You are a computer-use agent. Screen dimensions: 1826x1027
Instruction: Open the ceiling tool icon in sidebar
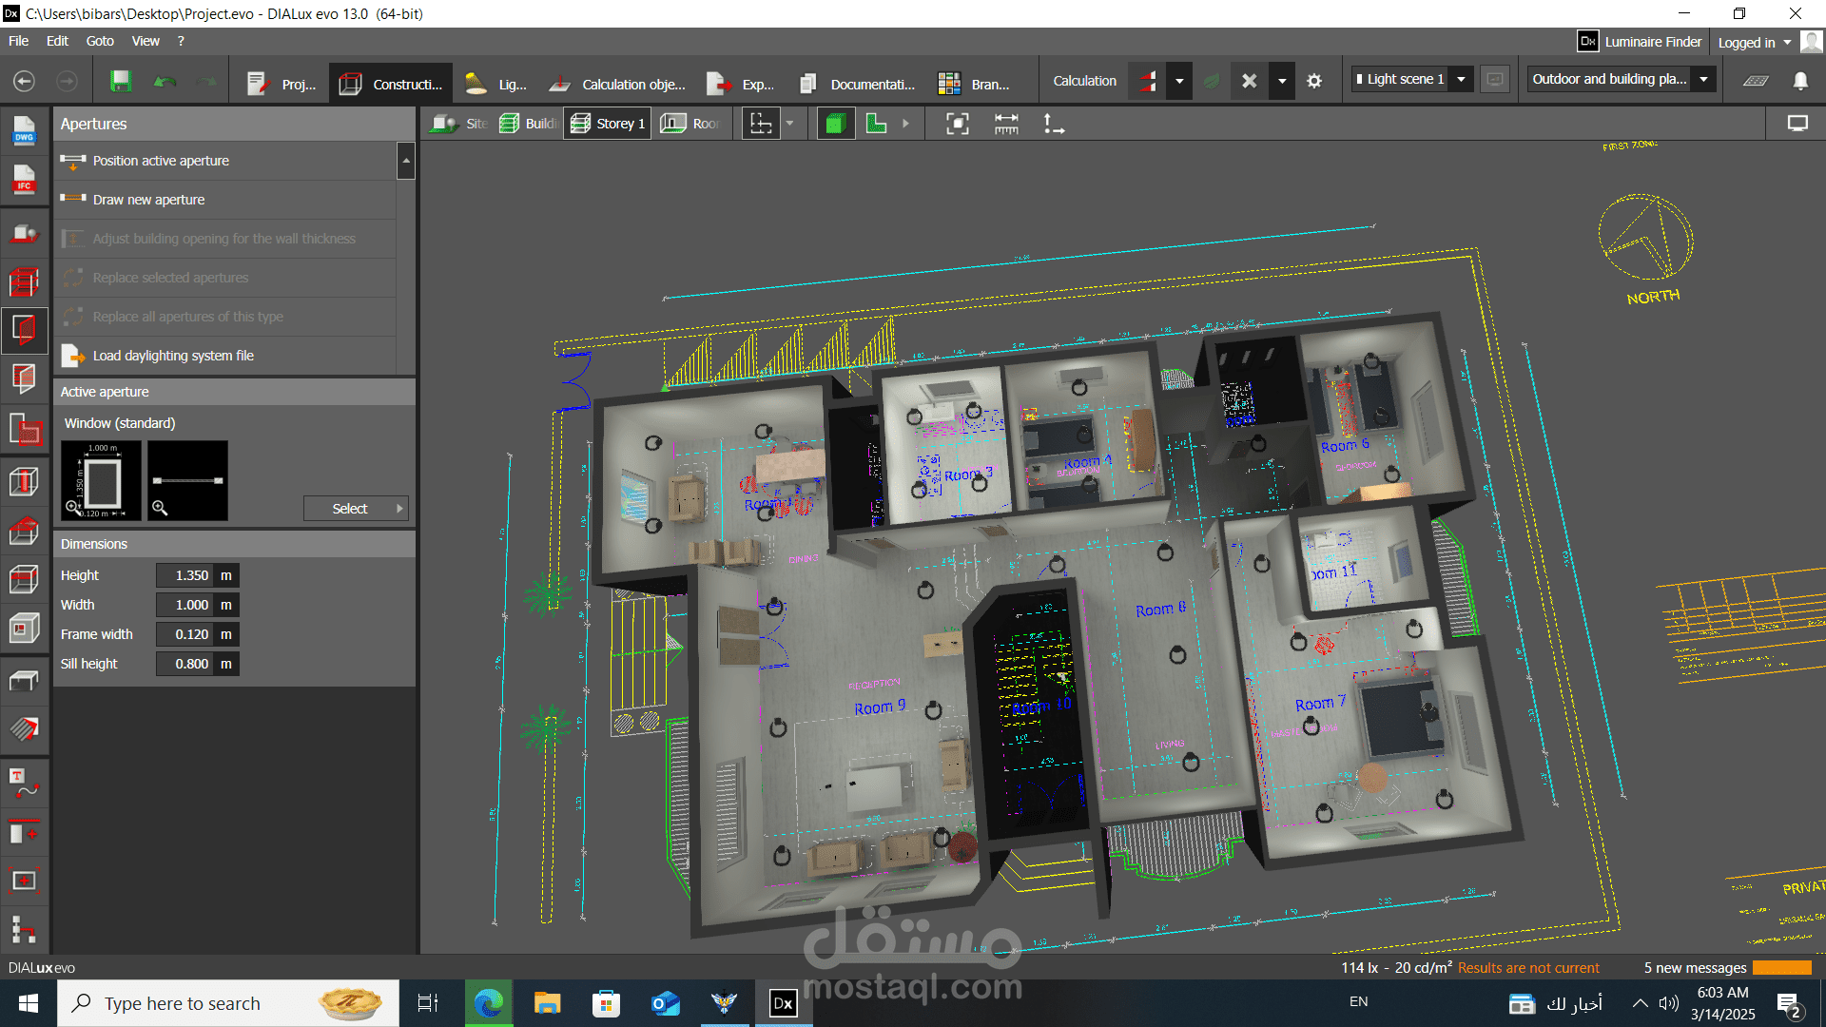point(24,579)
